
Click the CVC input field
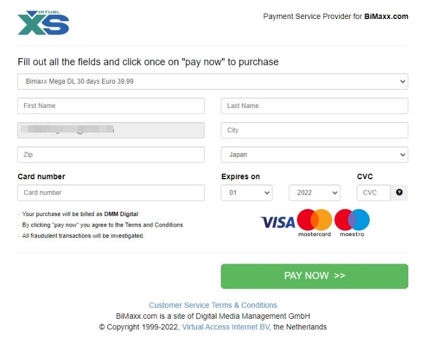(x=373, y=193)
